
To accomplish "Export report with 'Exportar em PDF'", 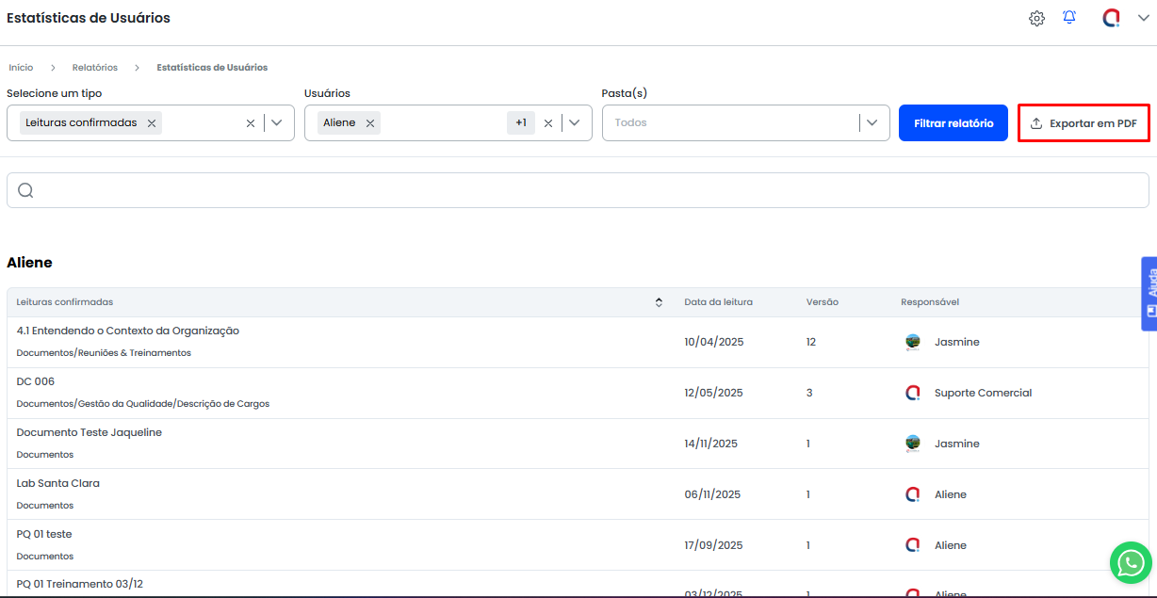I will (x=1084, y=123).
